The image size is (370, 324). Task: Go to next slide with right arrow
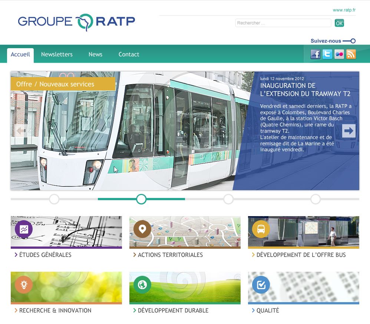pyautogui.click(x=349, y=131)
